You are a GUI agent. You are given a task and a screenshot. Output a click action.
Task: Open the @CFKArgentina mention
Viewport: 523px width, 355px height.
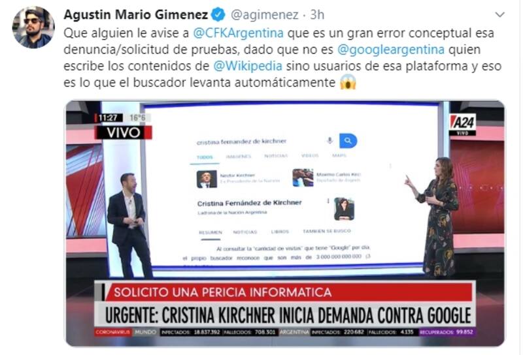pyautogui.click(x=238, y=33)
